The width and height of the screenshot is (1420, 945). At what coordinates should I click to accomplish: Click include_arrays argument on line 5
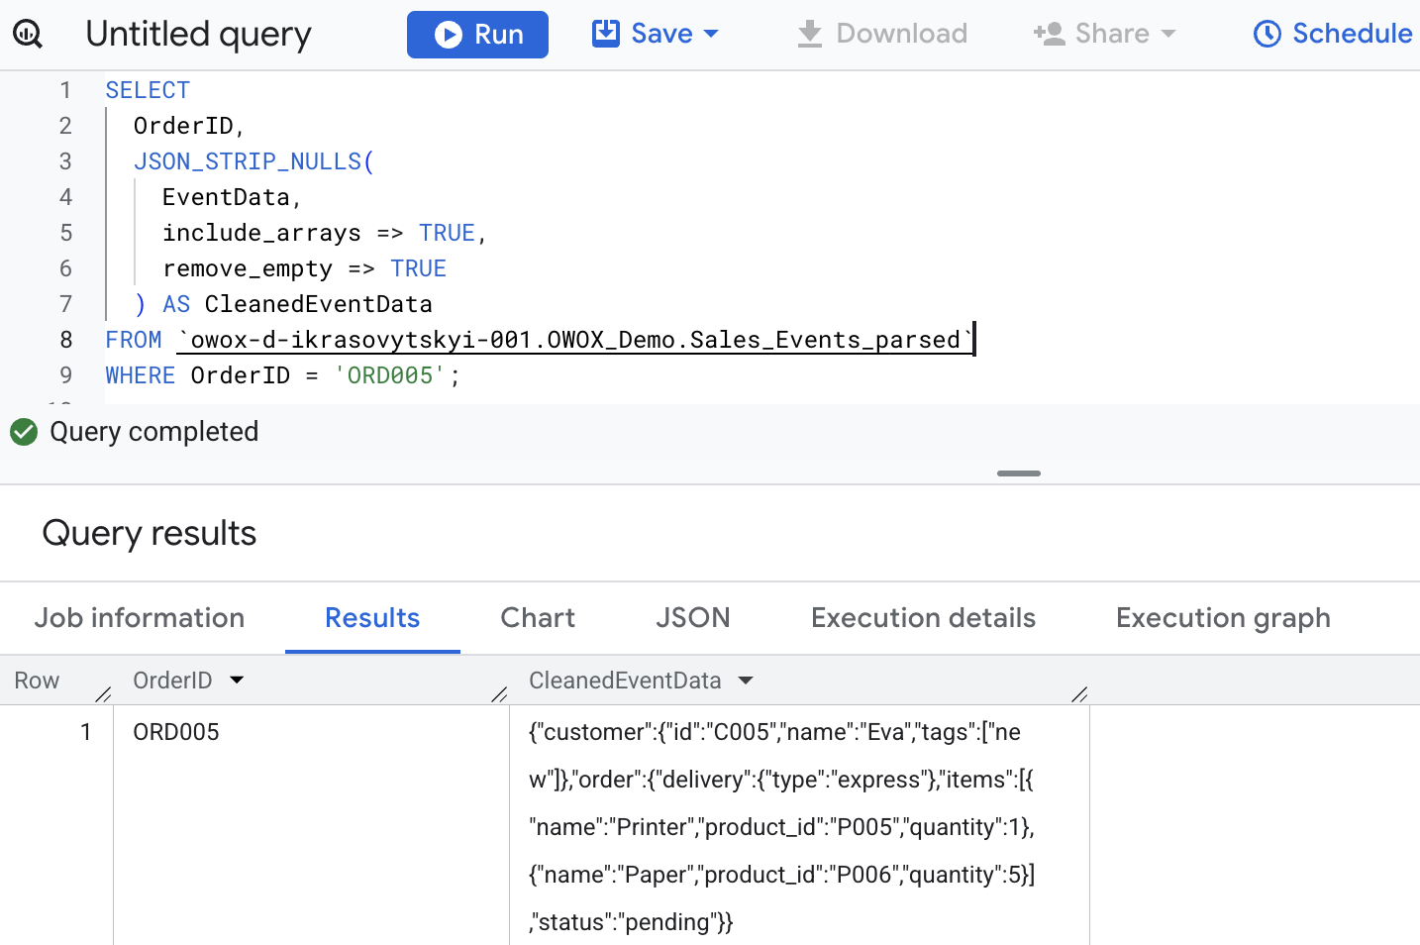pos(261,233)
